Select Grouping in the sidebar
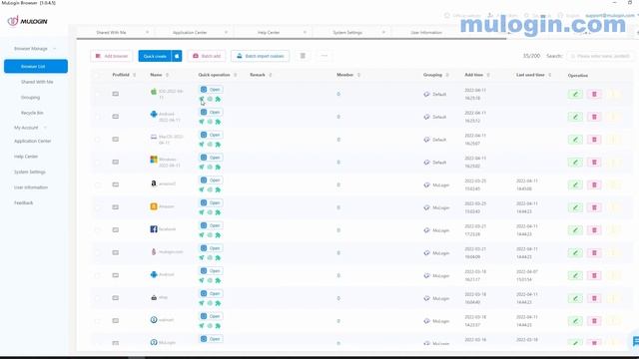 [x=31, y=98]
